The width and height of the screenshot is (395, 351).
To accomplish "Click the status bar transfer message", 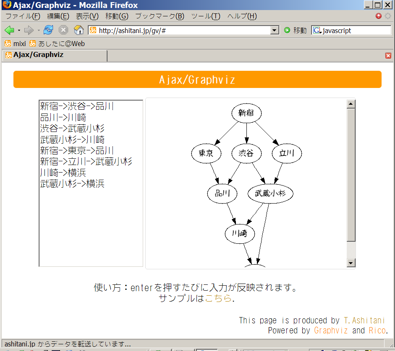I will (x=68, y=344).
